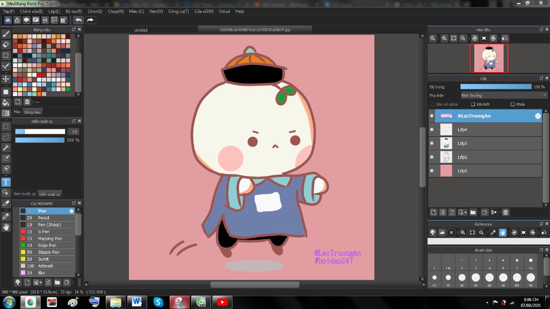Open Microsoft Word from the taskbar

pos(137,302)
